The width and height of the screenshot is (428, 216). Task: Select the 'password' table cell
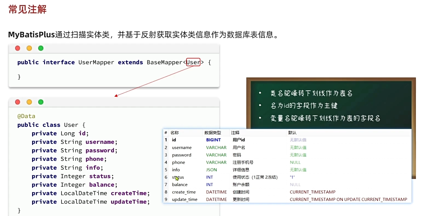181,155
